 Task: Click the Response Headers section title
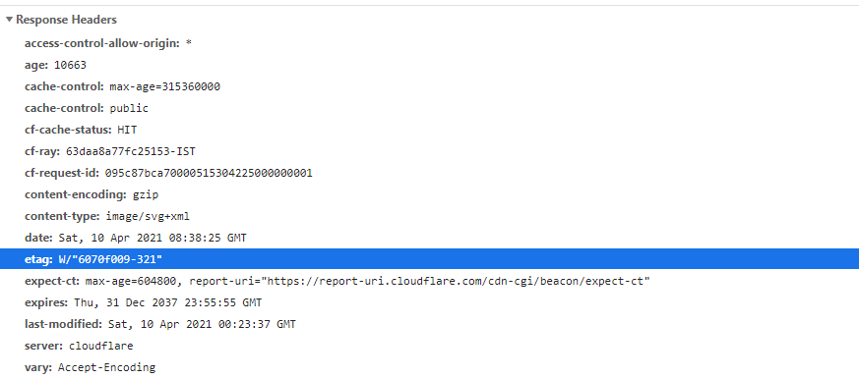pos(66,20)
